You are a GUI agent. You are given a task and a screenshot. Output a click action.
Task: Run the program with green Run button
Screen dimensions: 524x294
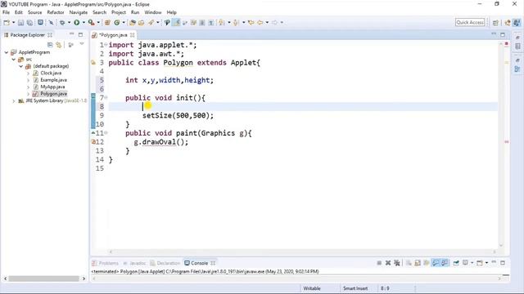point(76,22)
